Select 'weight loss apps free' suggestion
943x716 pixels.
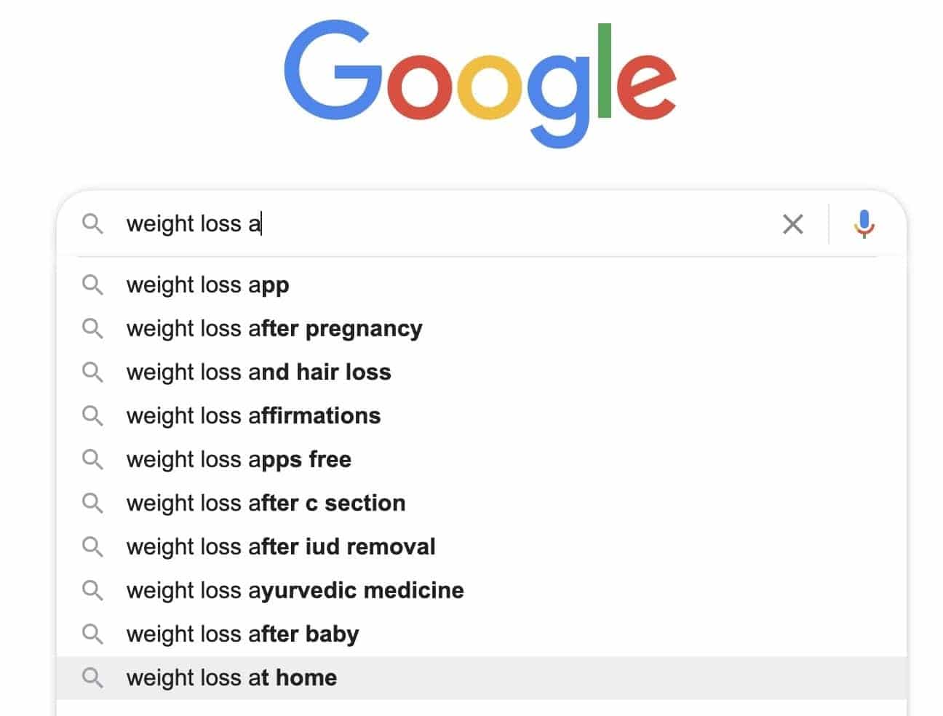coord(482,459)
